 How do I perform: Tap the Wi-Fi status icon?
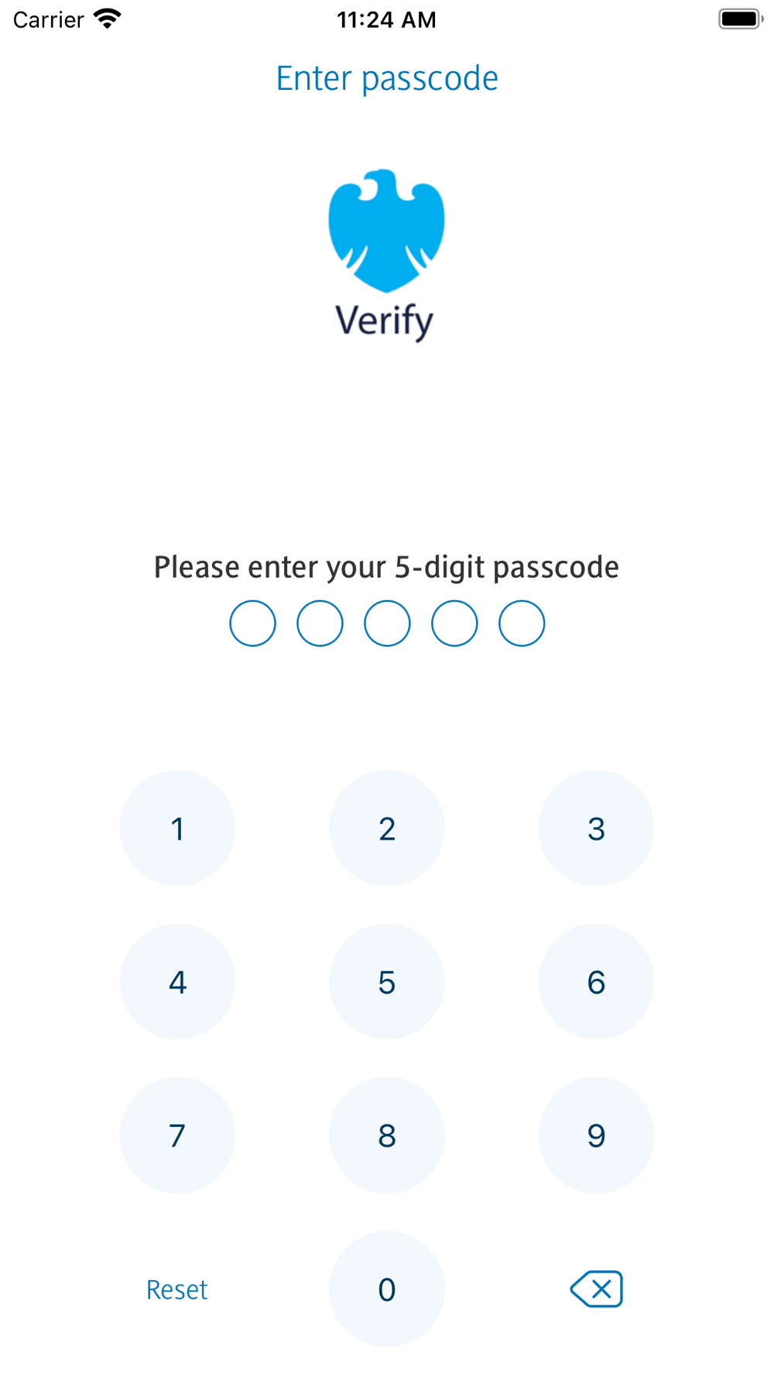pyautogui.click(x=107, y=19)
